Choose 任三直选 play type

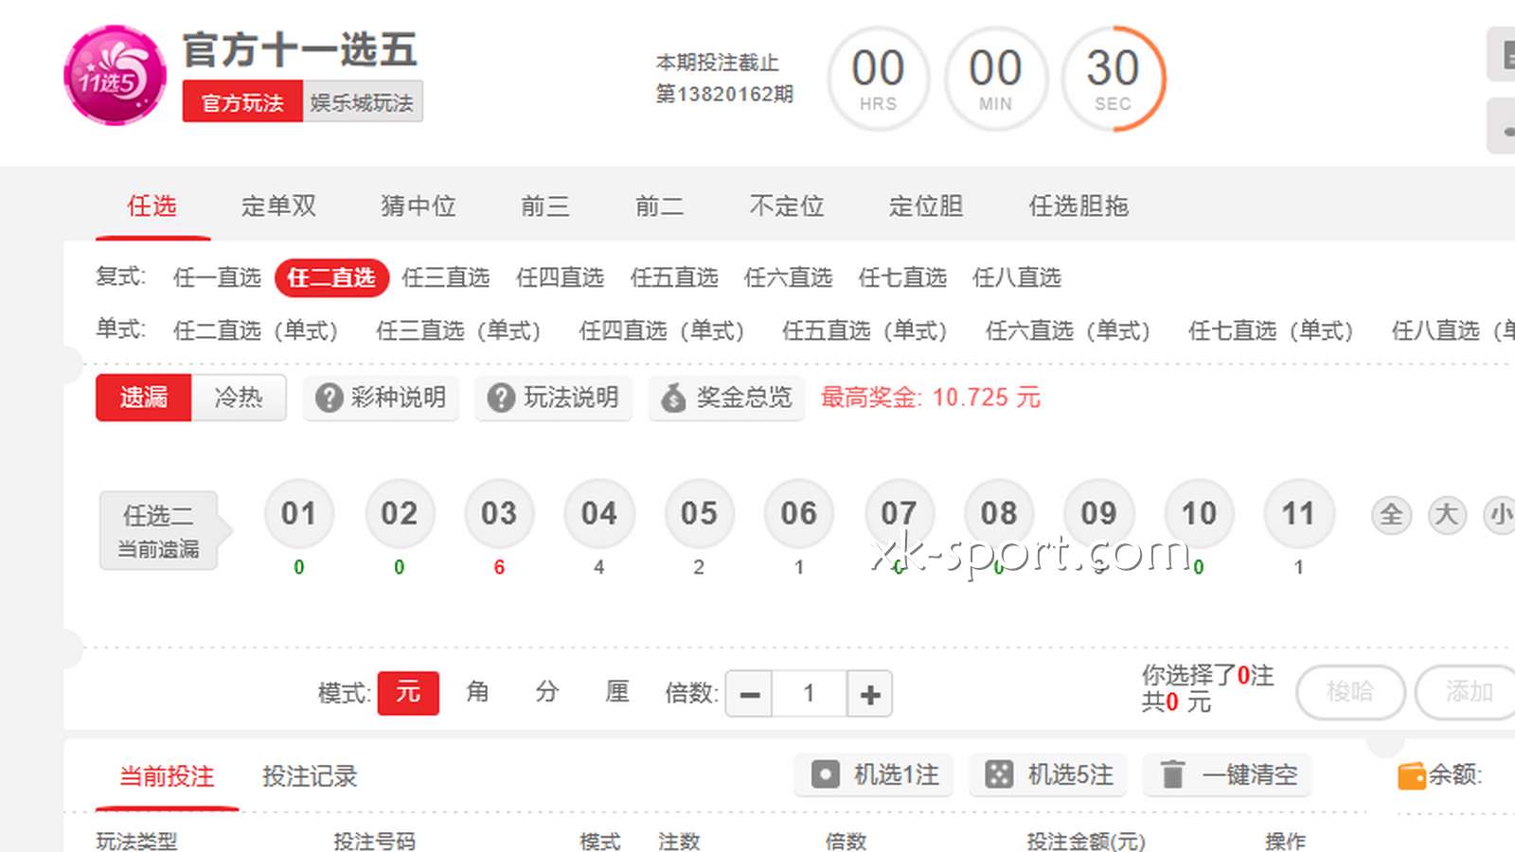click(445, 277)
